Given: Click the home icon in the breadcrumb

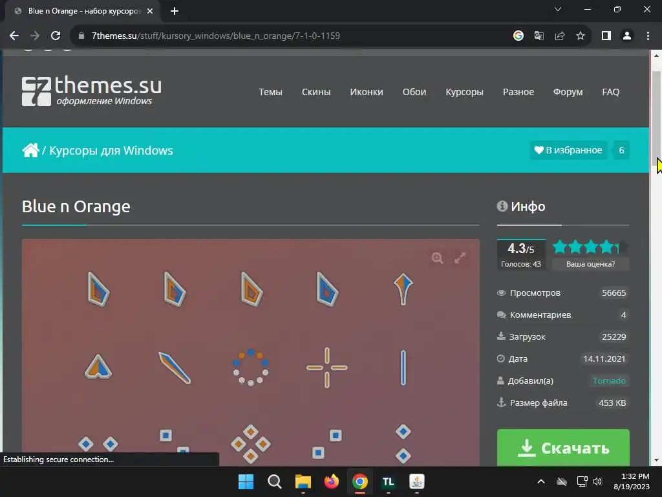Looking at the screenshot, I should point(30,150).
